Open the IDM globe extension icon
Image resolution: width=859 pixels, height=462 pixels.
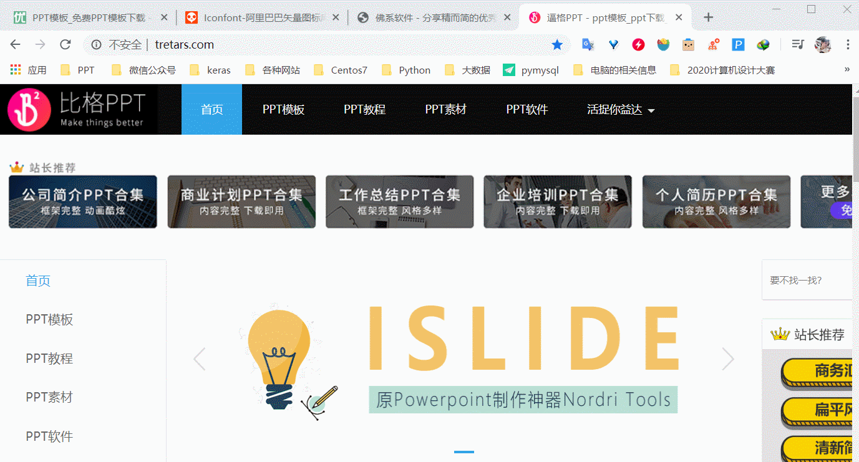764,44
